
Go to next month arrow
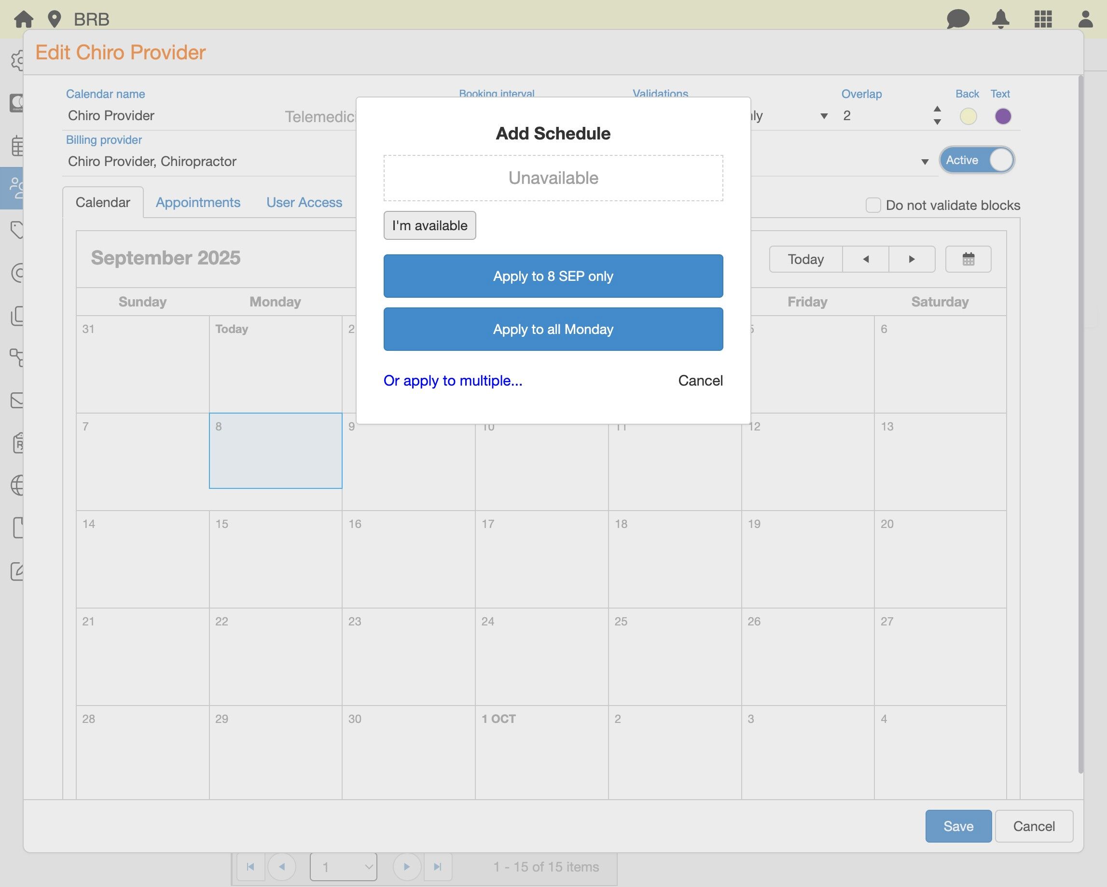(912, 259)
